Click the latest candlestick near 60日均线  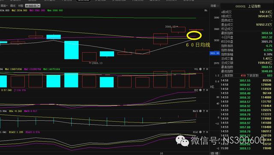pyautogui.click(x=196, y=30)
